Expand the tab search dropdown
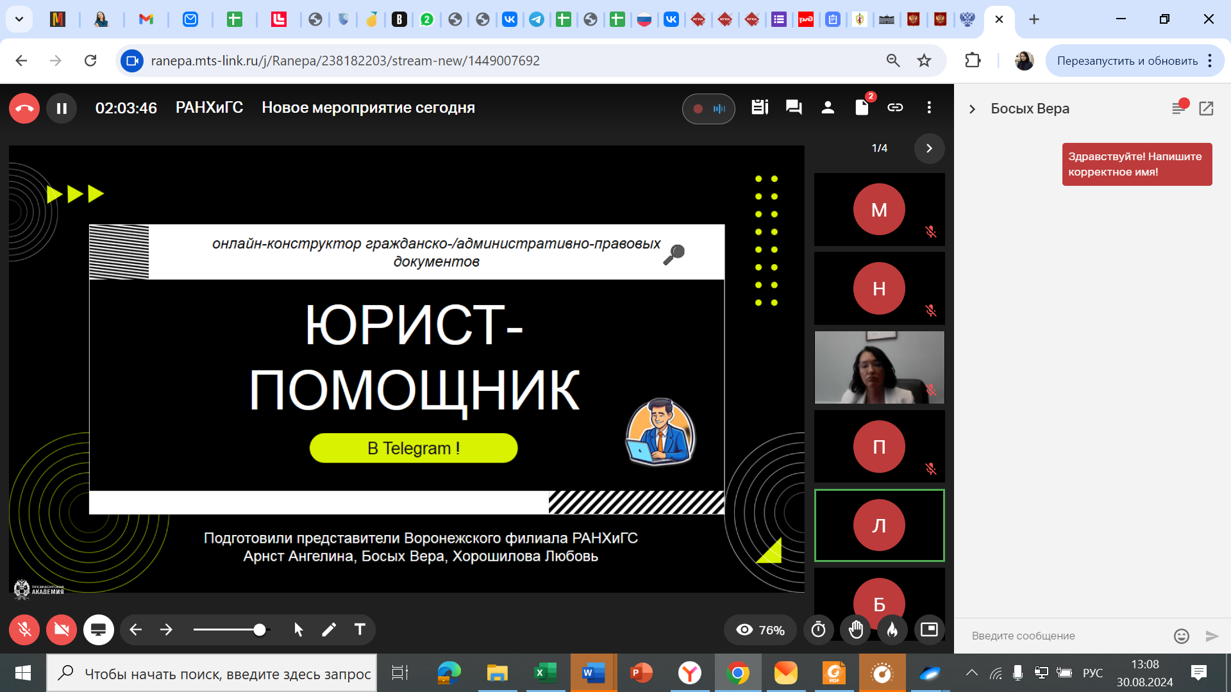The height and width of the screenshot is (692, 1231). (19, 19)
